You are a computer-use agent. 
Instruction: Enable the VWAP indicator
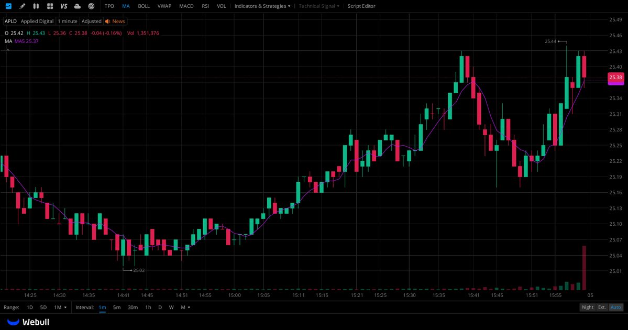164,6
